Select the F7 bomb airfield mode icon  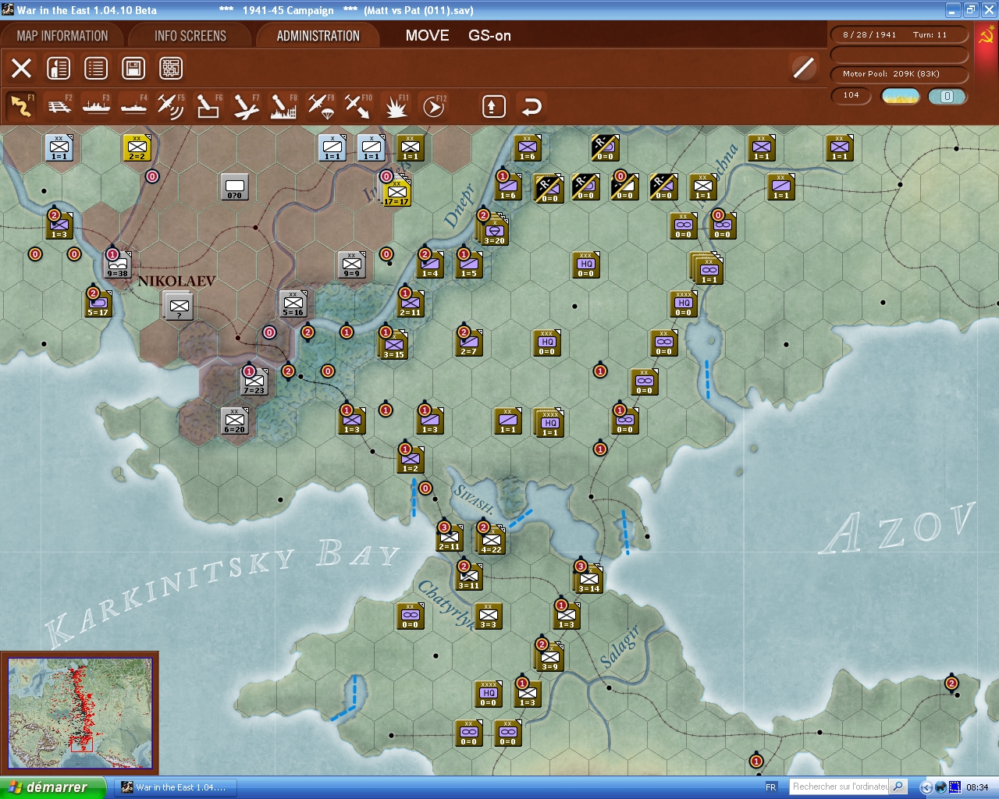click(246, 106)
